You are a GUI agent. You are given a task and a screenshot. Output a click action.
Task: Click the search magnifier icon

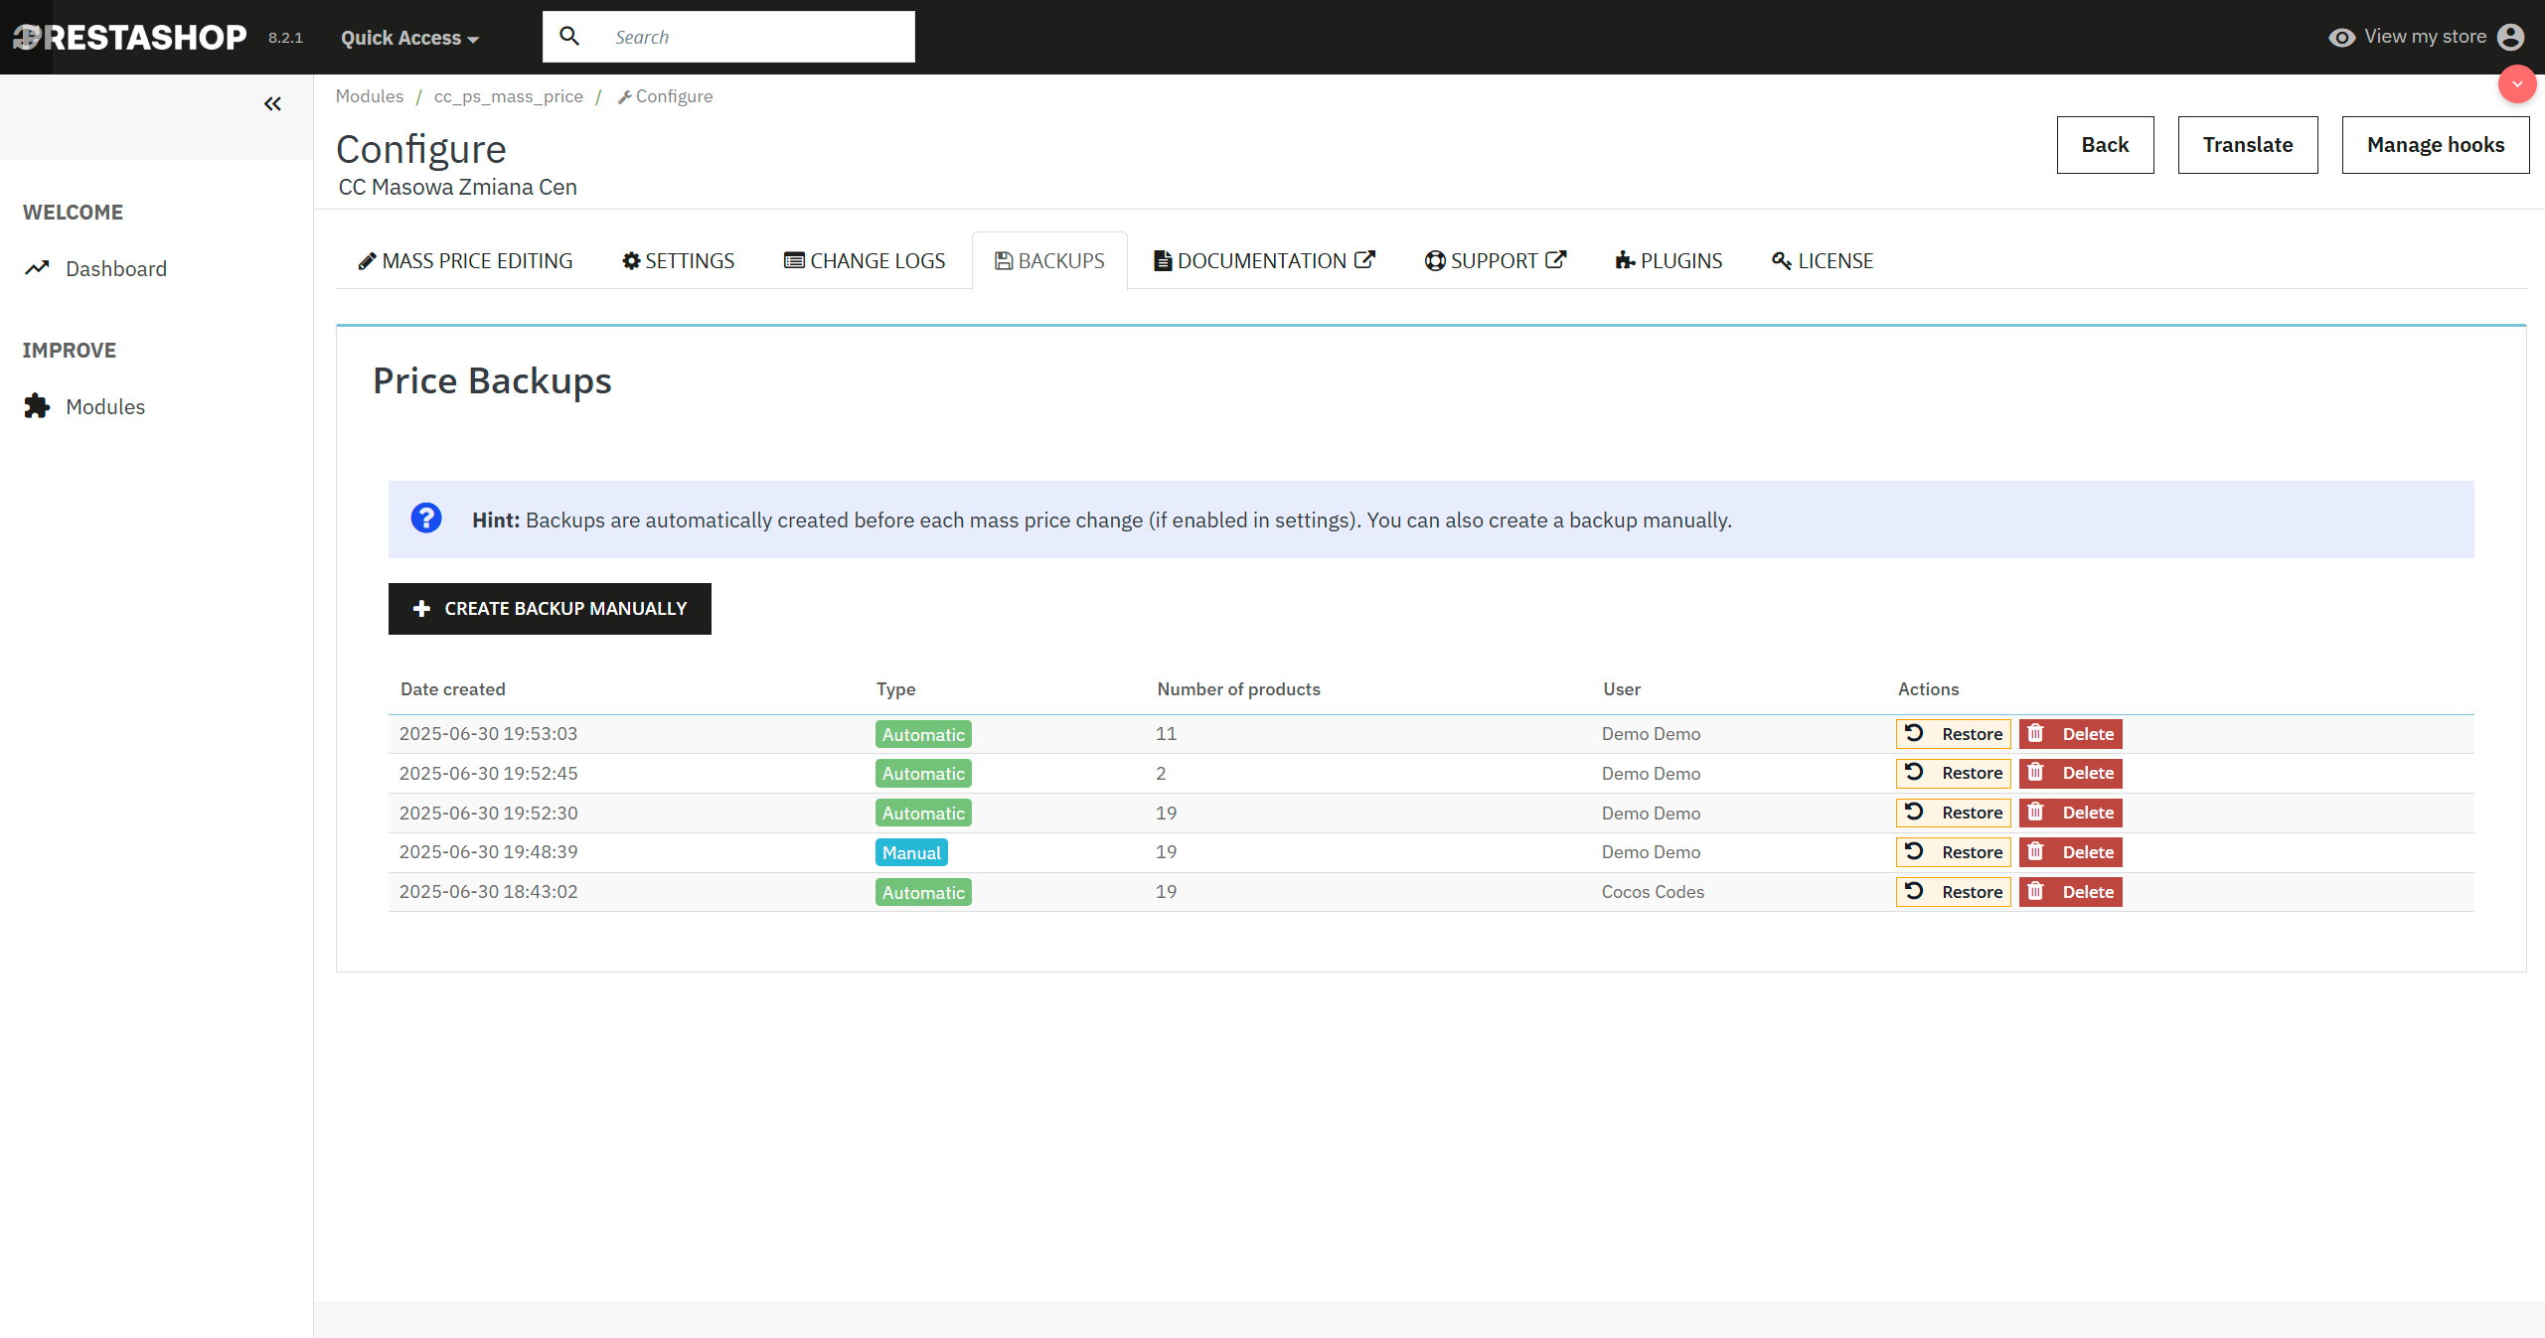coord(569,37)
